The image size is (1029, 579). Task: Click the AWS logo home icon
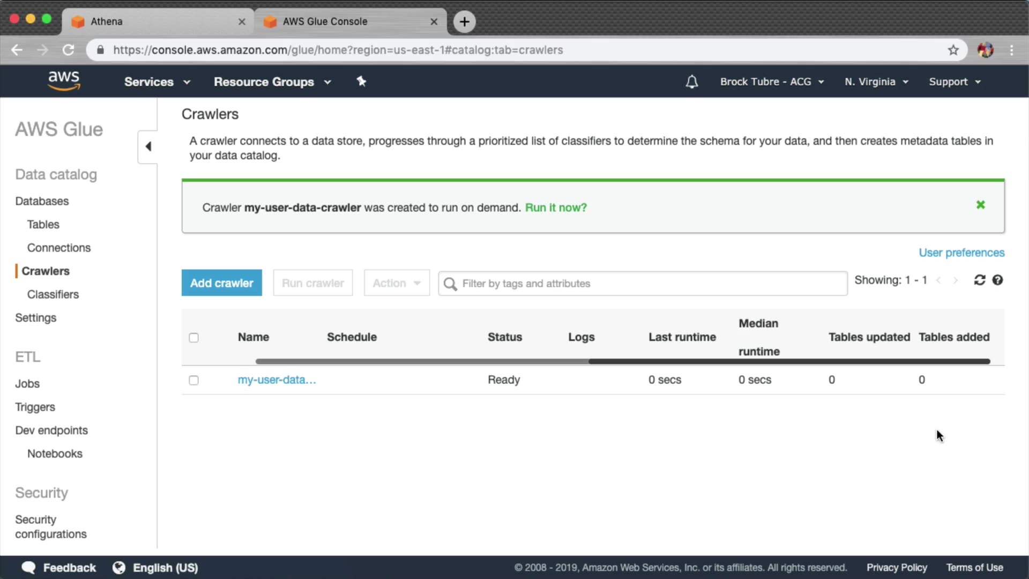(x=64, y=81)
